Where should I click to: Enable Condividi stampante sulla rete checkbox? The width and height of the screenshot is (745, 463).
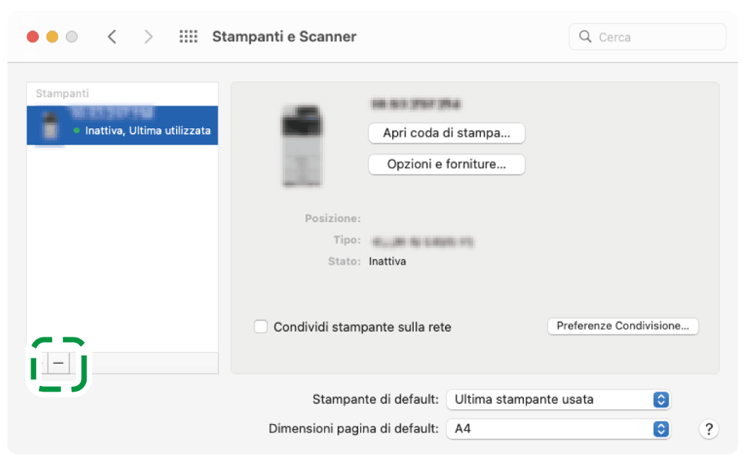[261, 326]
